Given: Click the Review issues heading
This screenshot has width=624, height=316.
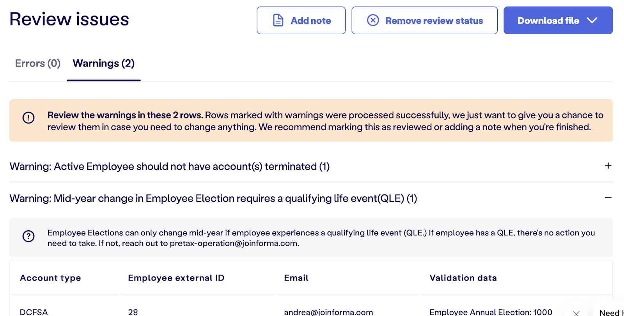Looking at the screenshot, I should (69, 19).
